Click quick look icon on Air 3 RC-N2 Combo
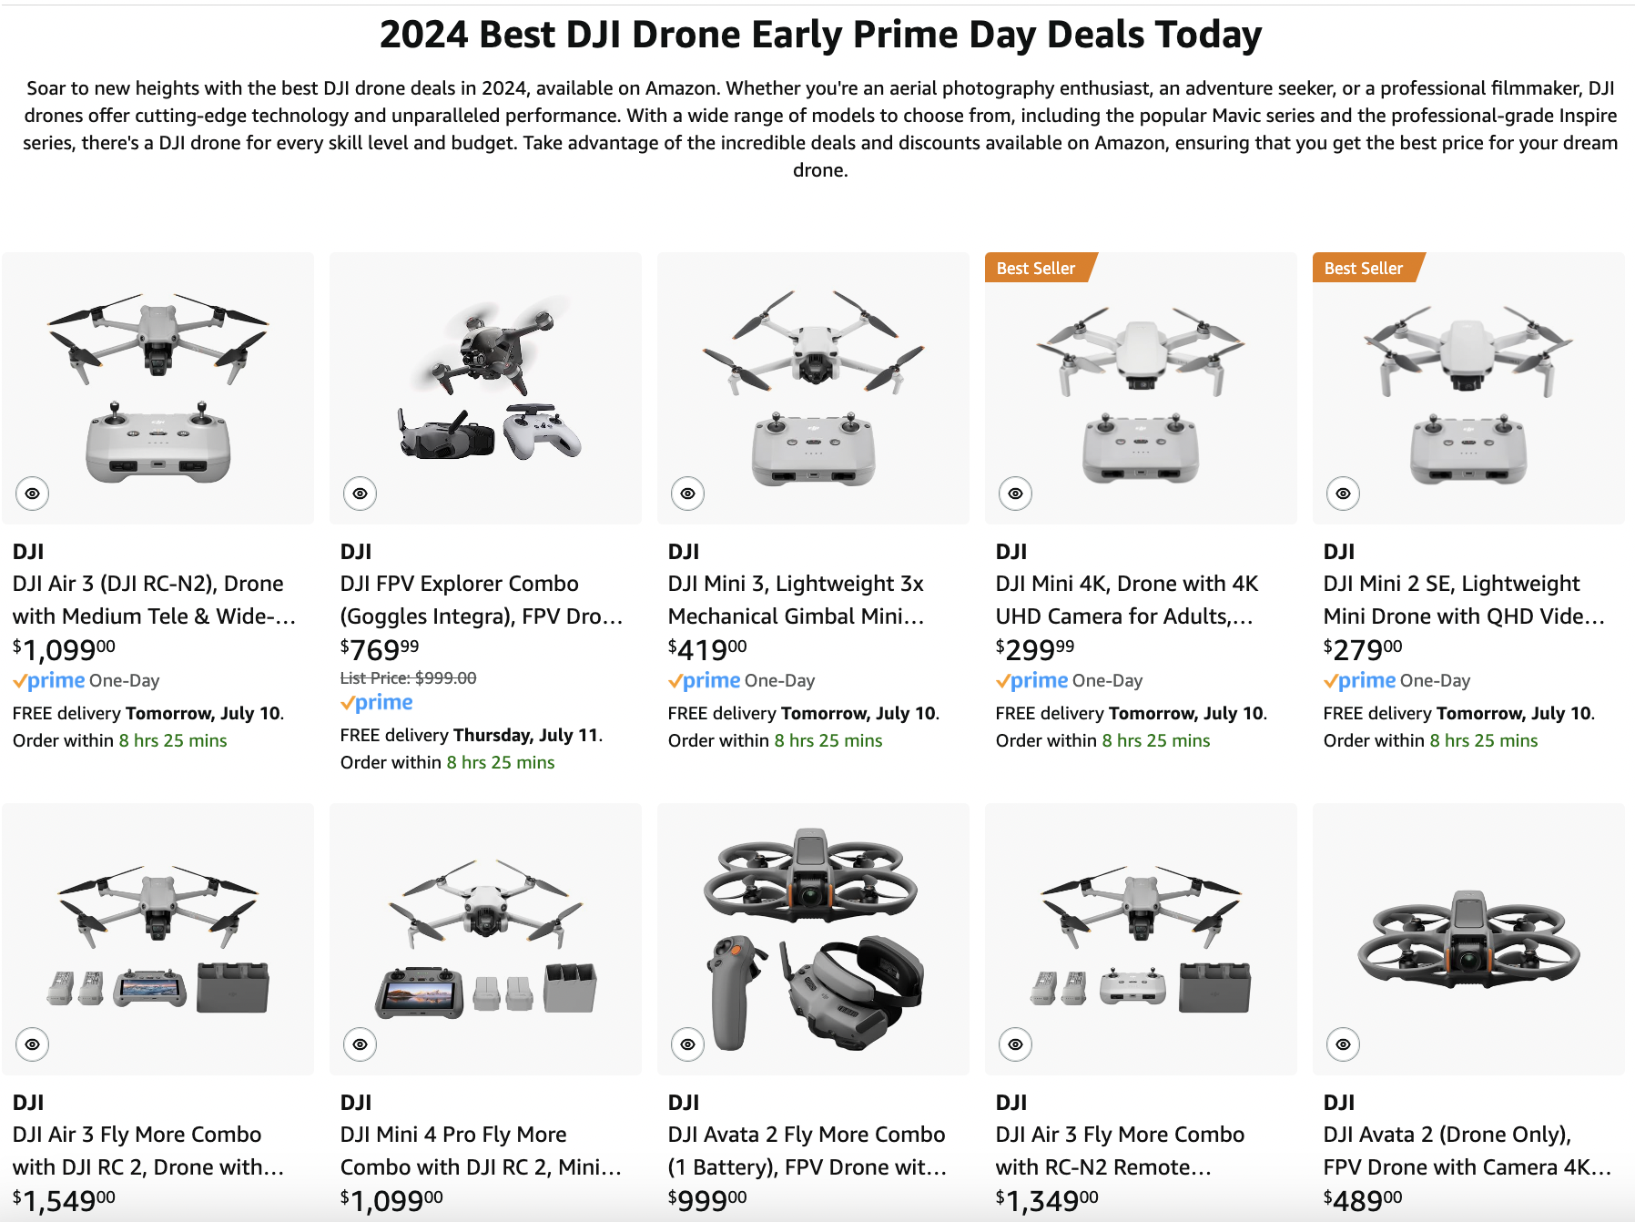The width and height of the screenshot is (1635, 1222). (x=1016, y=1044)
